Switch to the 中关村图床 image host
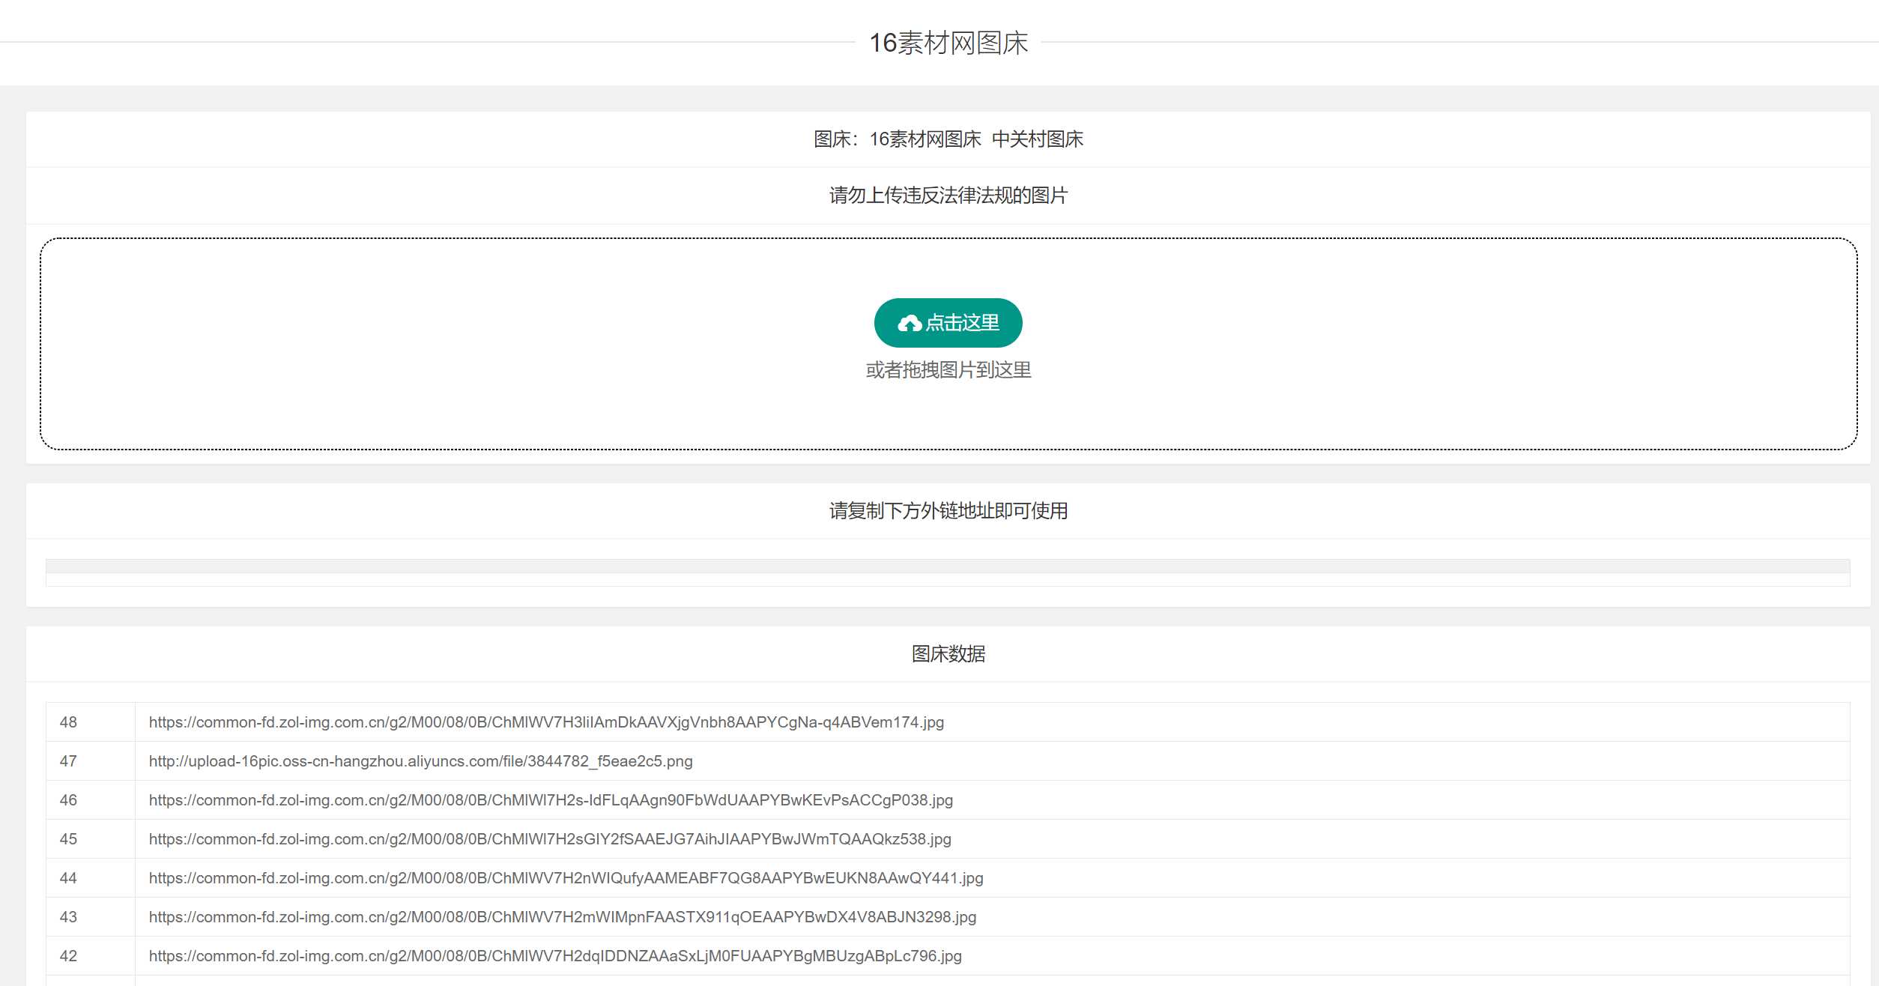Viewport: 1879px width, 986px height. coord(1040,139)
